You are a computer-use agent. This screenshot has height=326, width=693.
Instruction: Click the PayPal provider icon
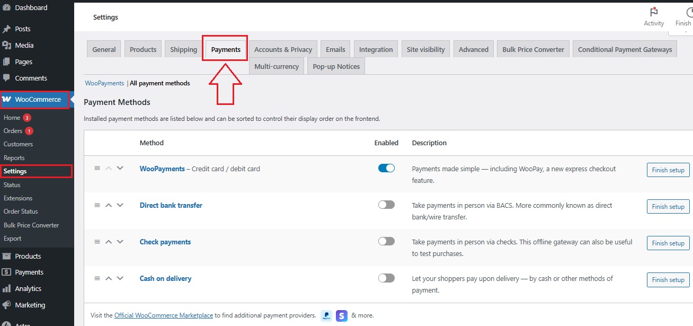click(326, 316)
